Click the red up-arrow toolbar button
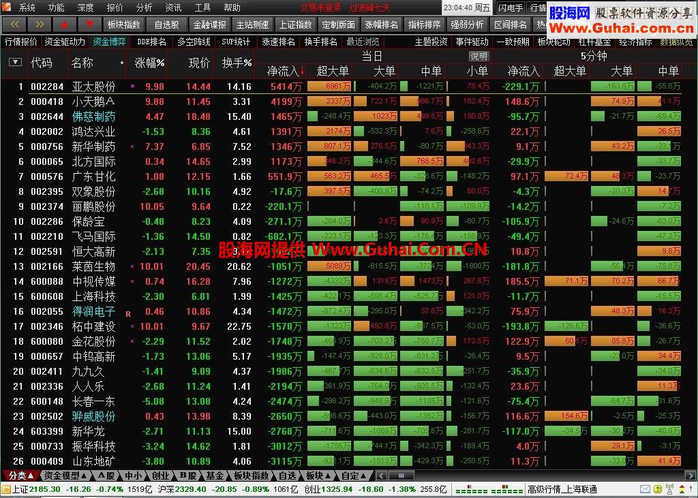Image resolution: width=698 pixels, height=498 pixels. (x=65, y=25)
